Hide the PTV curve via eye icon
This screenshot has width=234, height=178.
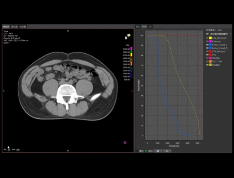coord(207,55)
